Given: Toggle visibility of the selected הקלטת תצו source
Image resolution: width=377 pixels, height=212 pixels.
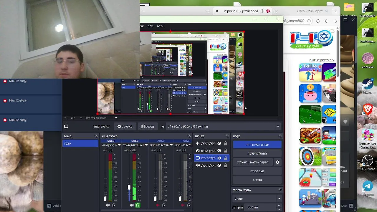Looking at the screenshot, I should (219, 158).
